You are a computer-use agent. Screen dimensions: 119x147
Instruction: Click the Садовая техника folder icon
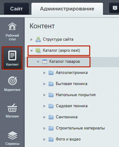[x=51, y=106]
